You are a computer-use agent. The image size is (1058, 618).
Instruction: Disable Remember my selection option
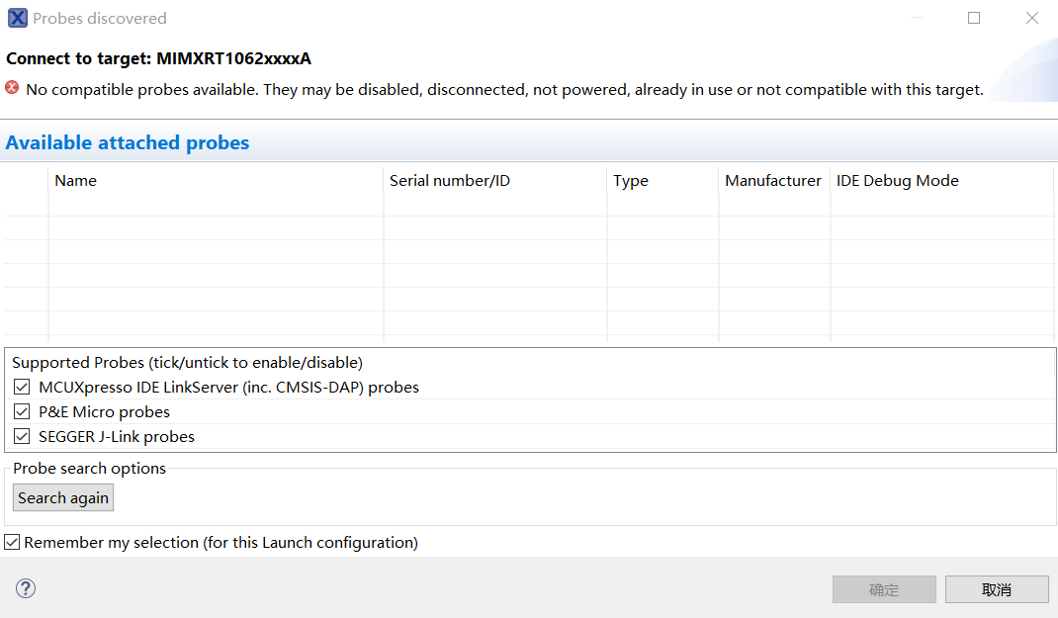point(11,541)
